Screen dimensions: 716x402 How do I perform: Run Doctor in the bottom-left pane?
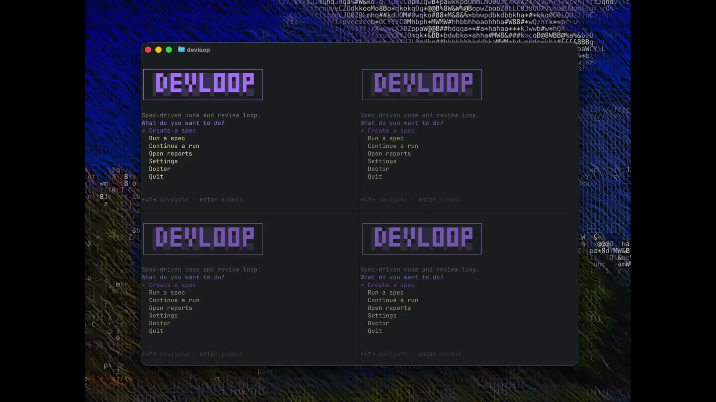[x=160, y=323]
